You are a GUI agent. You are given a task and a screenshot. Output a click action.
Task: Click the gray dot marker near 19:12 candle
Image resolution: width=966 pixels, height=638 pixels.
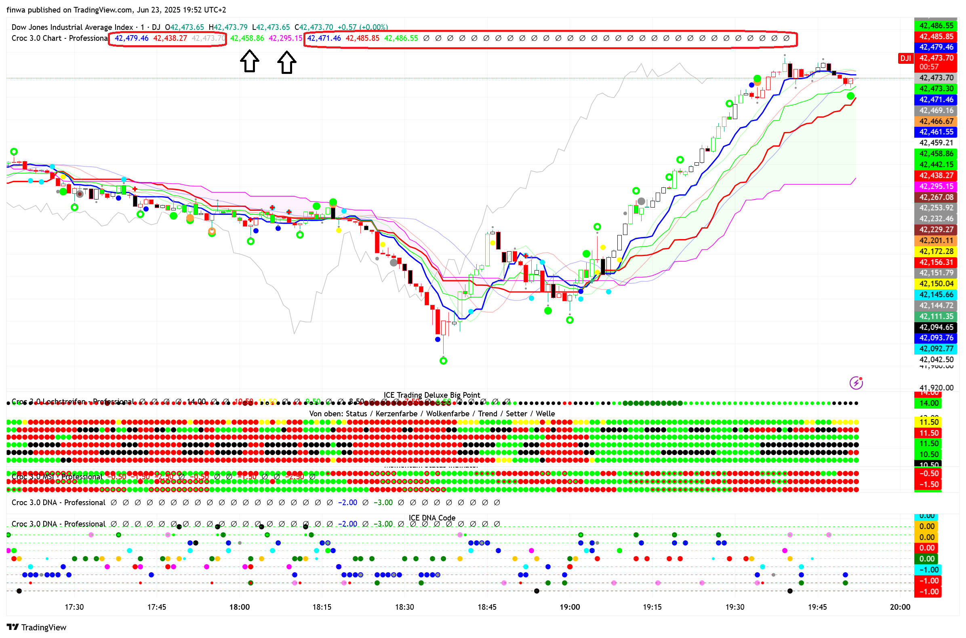tap(641, 201)
